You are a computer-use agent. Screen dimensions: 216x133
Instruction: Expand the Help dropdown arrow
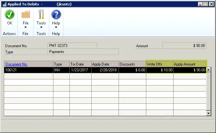tap(56, 27)
